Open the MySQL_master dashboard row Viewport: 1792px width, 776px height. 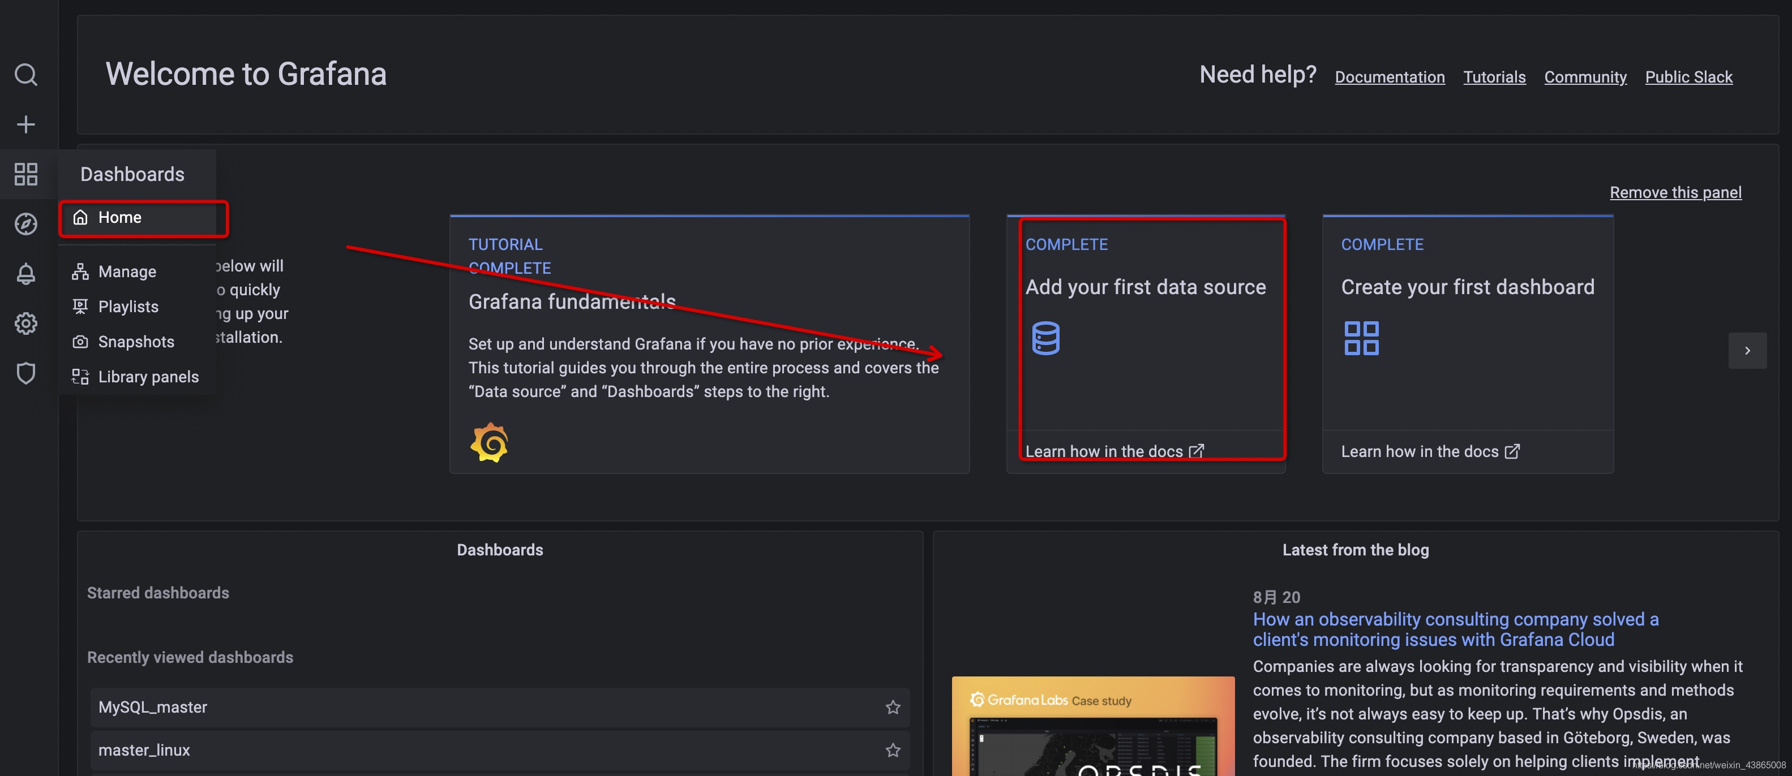[x=499, y=707]
